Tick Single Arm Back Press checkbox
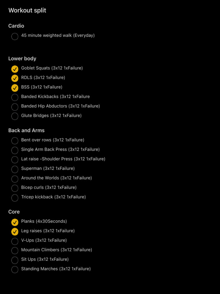Viewport: 220px width, 294px height. tap(15, 150)
